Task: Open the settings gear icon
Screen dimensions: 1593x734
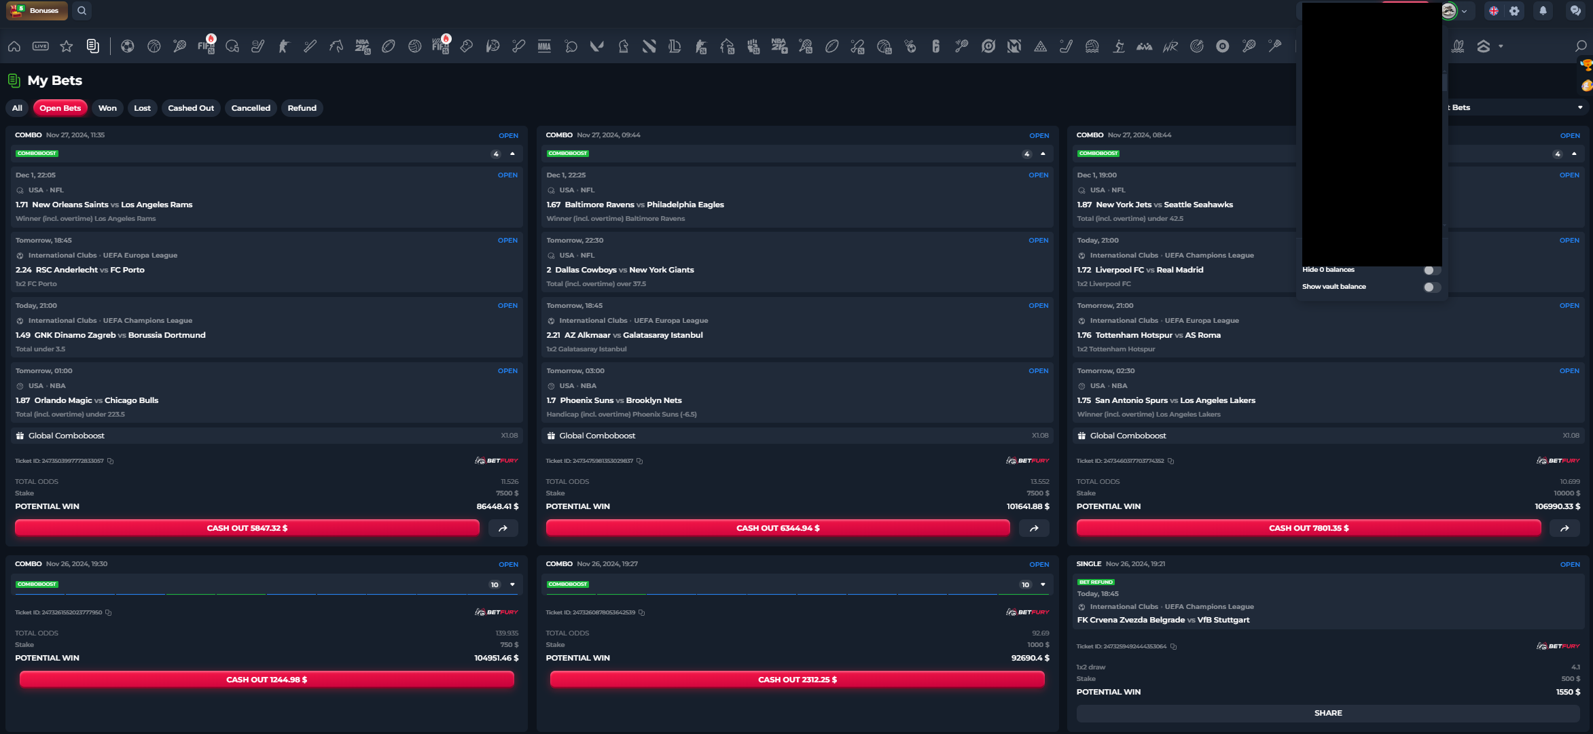Action: [x=1514, y=11]
